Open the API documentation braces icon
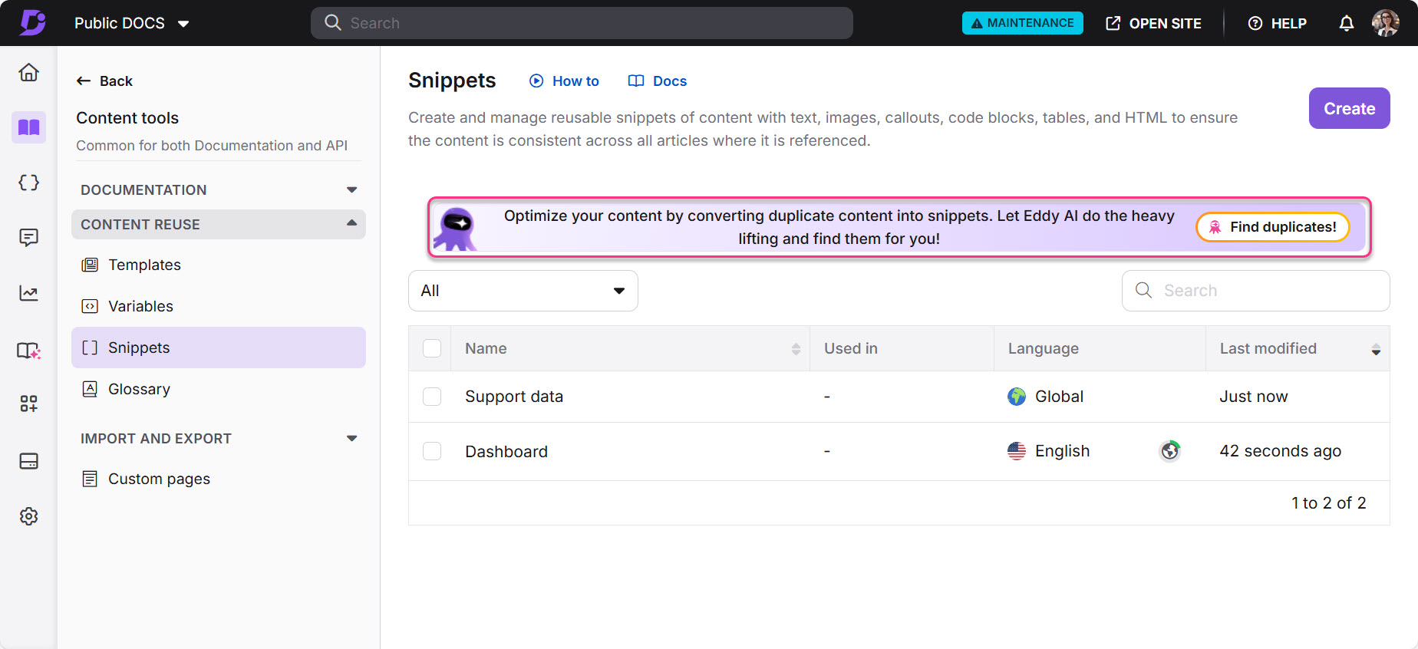The image size is (1418, 649). (x=28, y=183)
